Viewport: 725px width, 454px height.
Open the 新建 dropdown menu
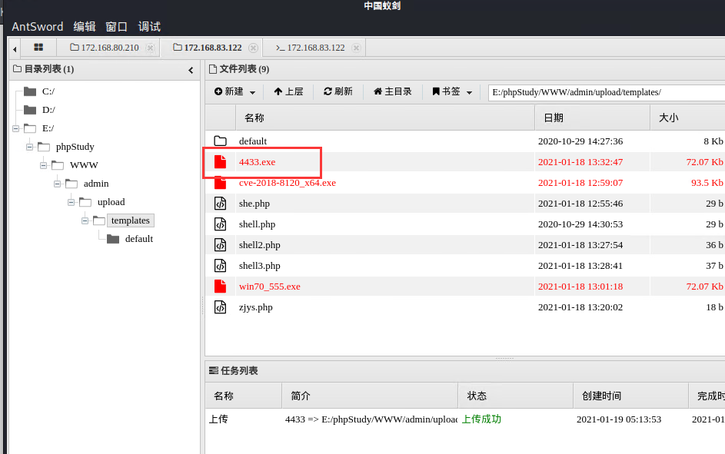(234, 91)
